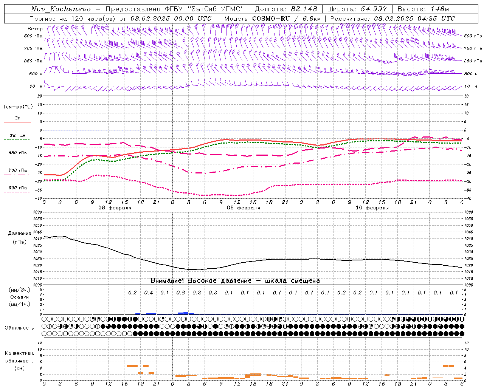Click the forecast text Прогноз на 120 часа(ов)
This screenshot has width=484, height=387.
(x=73, y=19)
